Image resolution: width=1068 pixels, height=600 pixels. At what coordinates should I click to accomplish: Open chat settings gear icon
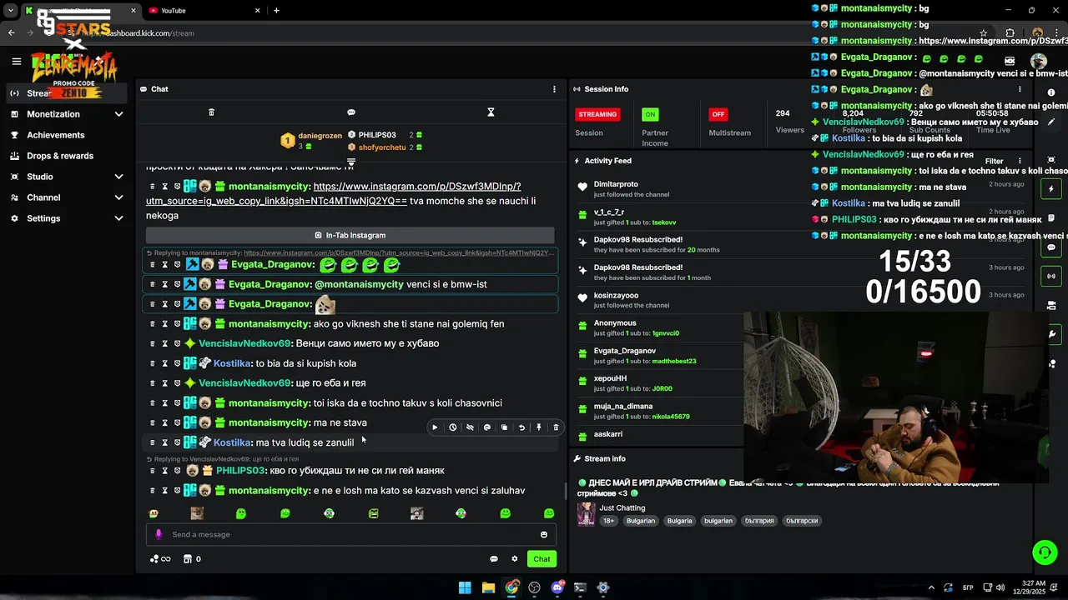pos(515,559)
